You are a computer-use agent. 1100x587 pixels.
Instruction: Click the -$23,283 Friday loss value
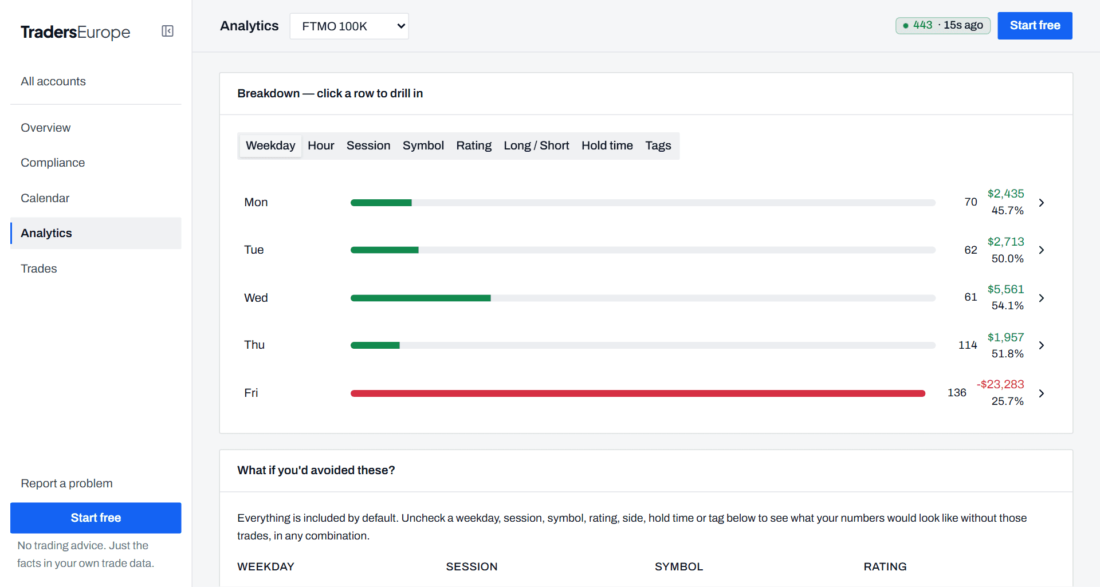[x=1000, y=384]
